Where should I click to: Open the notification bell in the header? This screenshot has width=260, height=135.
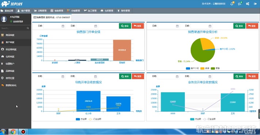pyautogui.click(x=232, y=4)
